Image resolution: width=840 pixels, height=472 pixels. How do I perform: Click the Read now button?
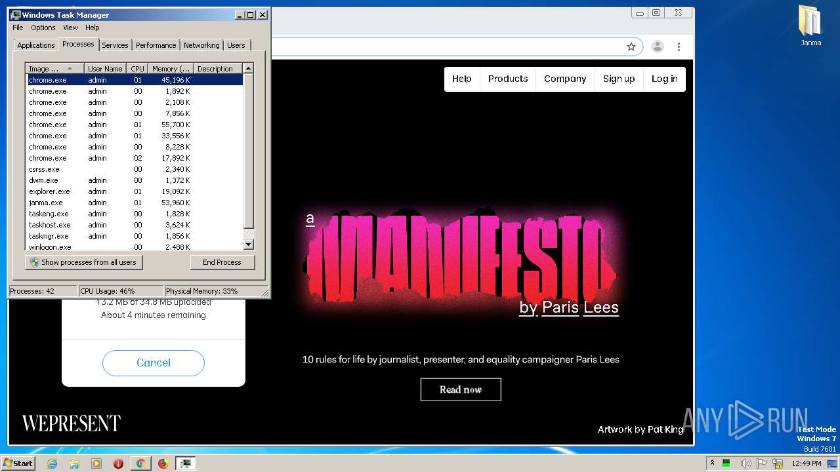click(x=461, y=389)
